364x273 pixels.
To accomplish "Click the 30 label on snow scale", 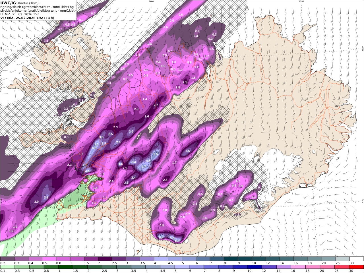I will [351, 263].
